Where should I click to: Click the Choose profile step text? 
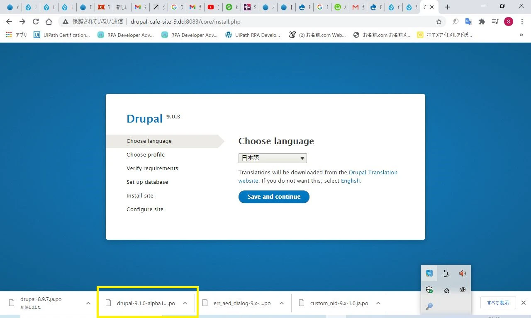click(x=146, y=154)
